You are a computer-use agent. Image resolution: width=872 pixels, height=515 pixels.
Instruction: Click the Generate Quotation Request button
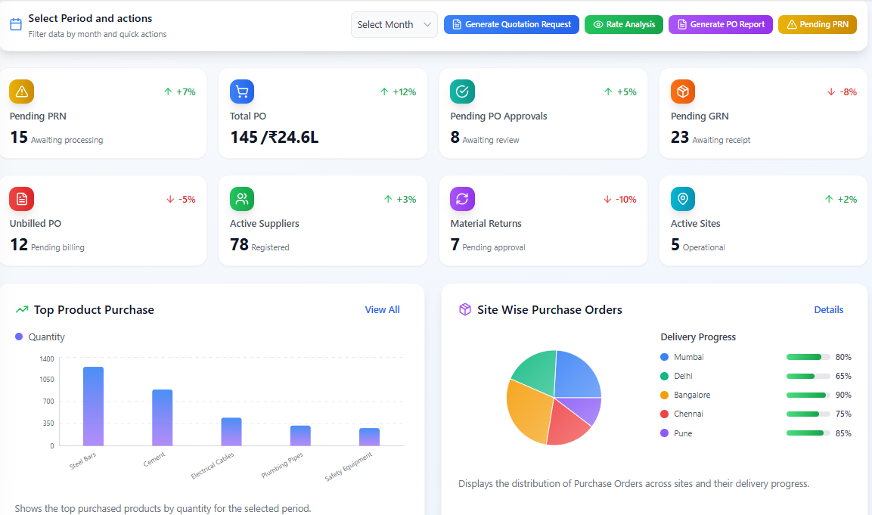[x=511, y=24]
